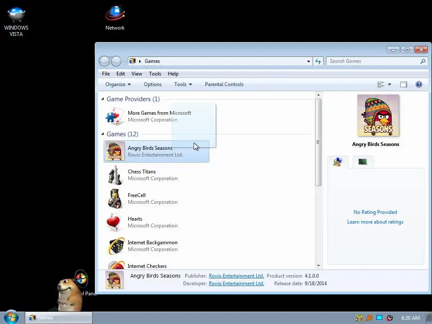Viewport: 432px width, 324px height.
Task: Click the search magnifier icon
Action: click(423, 61)
